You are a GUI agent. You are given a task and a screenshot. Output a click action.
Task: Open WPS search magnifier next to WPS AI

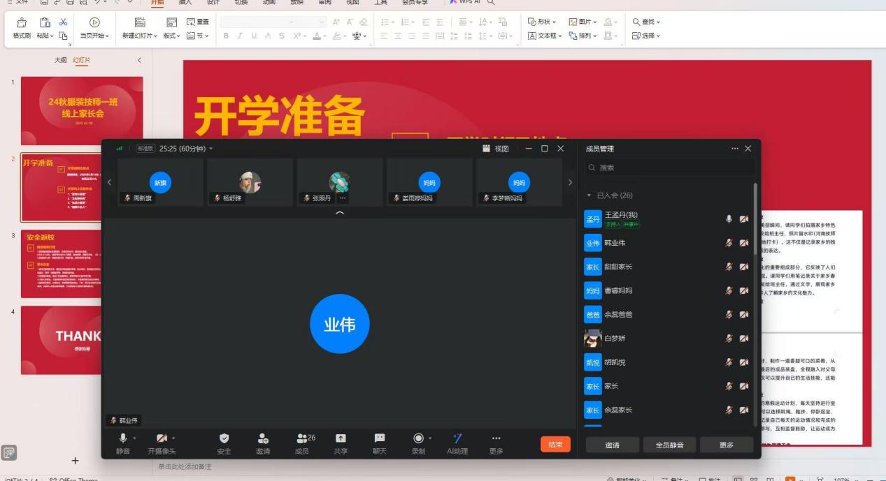(x=491, y=2)
